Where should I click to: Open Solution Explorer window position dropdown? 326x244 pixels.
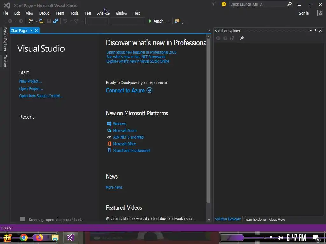click(x=311, y=31)
